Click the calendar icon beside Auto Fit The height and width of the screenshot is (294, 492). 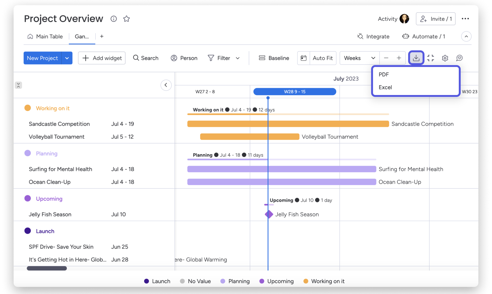tap(304, 58)
